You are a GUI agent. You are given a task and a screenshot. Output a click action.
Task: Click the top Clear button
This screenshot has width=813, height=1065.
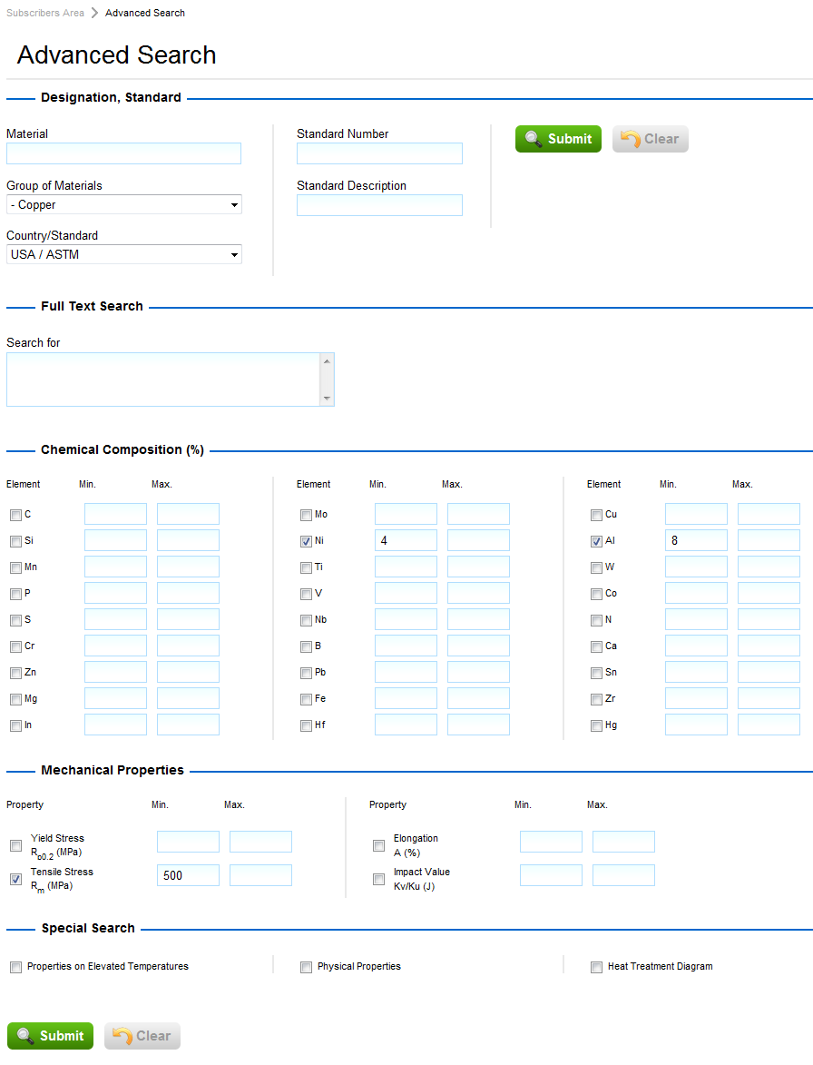[650, 139]
